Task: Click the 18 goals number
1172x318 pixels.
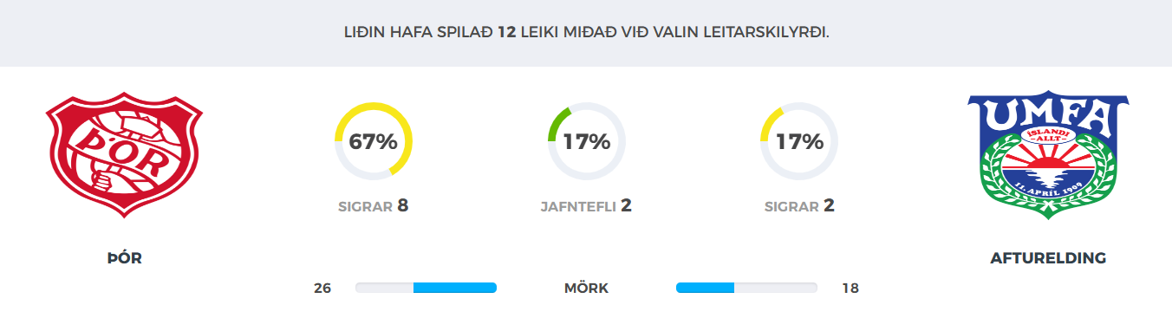Action: point(850,288)
